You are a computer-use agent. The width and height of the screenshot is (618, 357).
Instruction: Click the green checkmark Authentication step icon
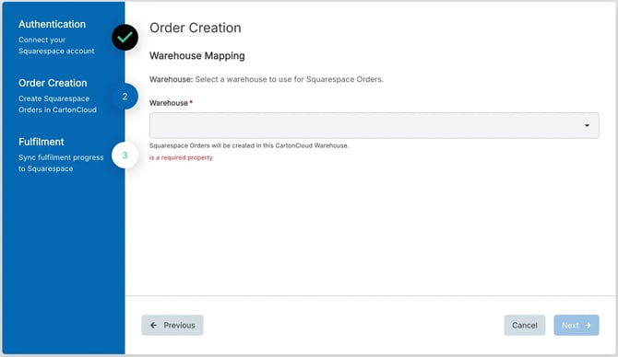[x=125, y=38]
